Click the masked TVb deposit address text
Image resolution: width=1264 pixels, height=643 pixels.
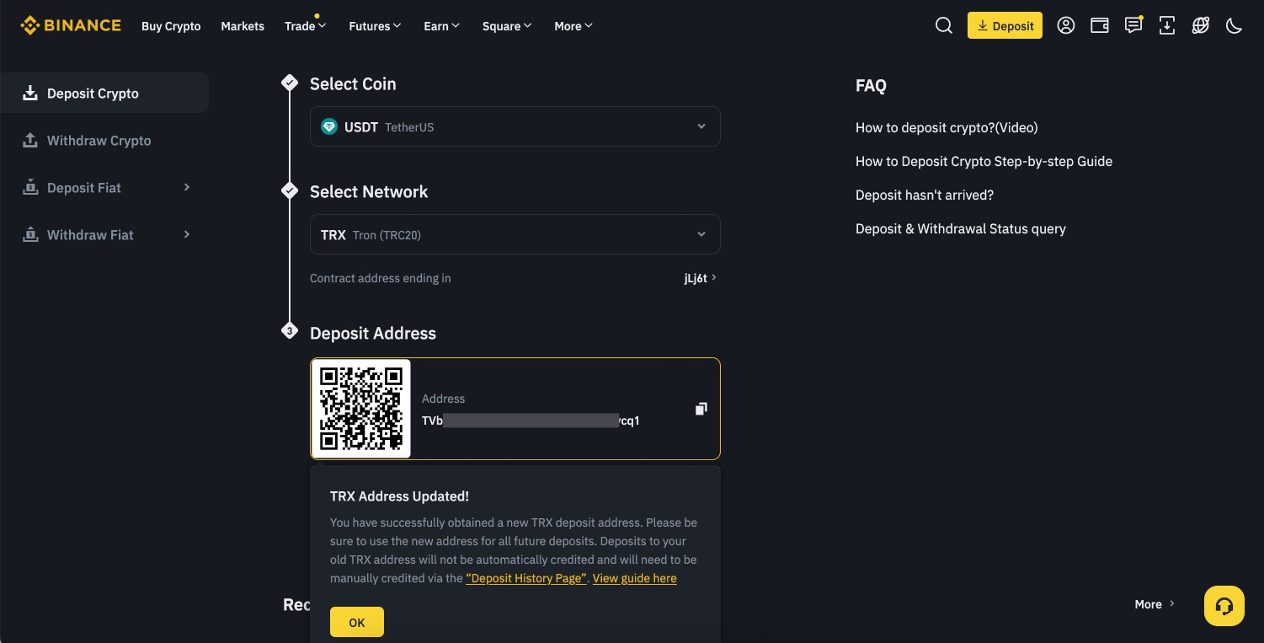pyautogui.click(x=531, y=421)
